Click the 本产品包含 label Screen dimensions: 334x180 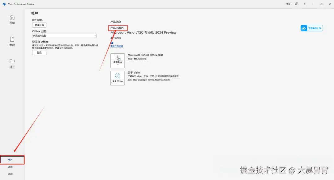coord(116,38)
